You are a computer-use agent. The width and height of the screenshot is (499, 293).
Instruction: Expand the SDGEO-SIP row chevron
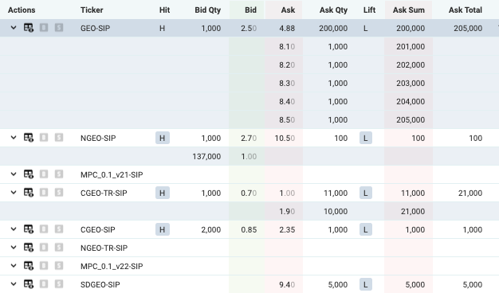(x=14, y=284)
